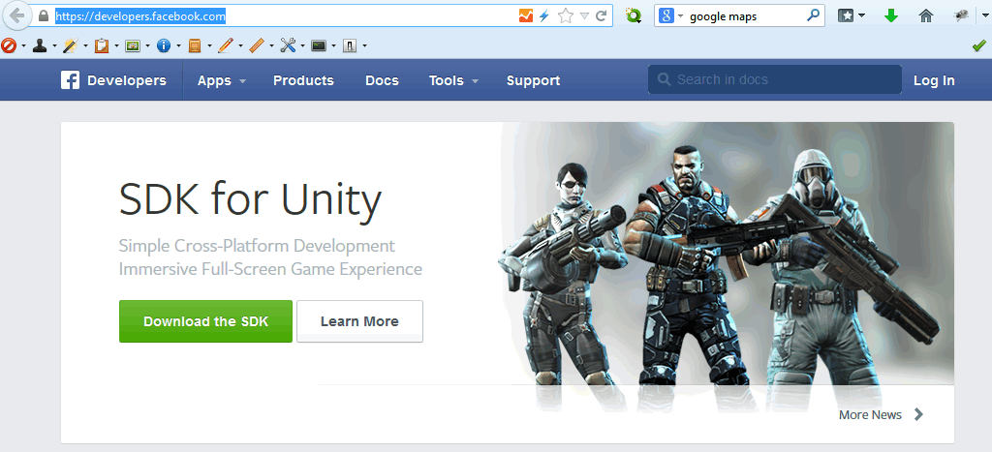Expand the bookmarks menu dropdown arrow
Viewport: 992px width, 452px height.
click(x=861, y=16)
